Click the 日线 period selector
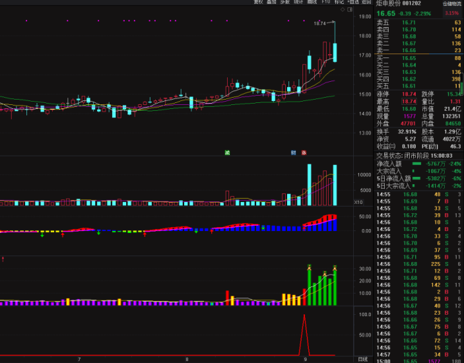This screenshot has height=363, width=464. click(x=362, y=359)
